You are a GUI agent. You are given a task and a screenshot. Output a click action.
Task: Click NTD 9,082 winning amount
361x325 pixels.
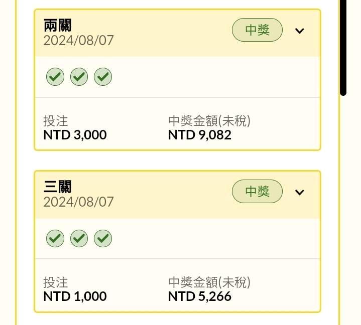click(x=200, y=135)
